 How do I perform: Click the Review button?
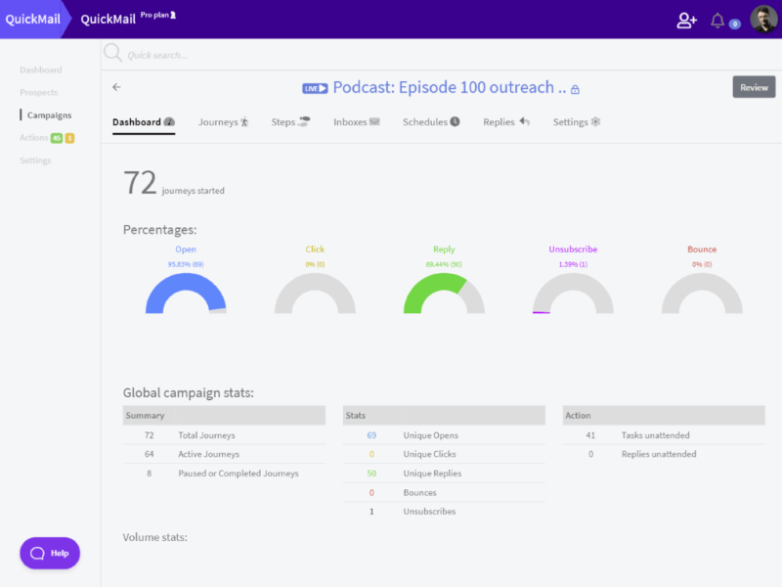pyautogui.click(x=754, y=87)
